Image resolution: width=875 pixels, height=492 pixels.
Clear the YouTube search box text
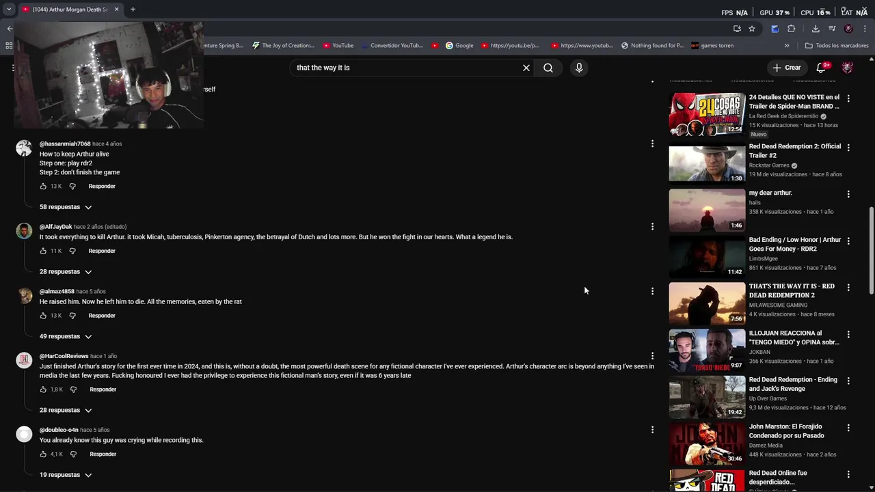(526, 68)
